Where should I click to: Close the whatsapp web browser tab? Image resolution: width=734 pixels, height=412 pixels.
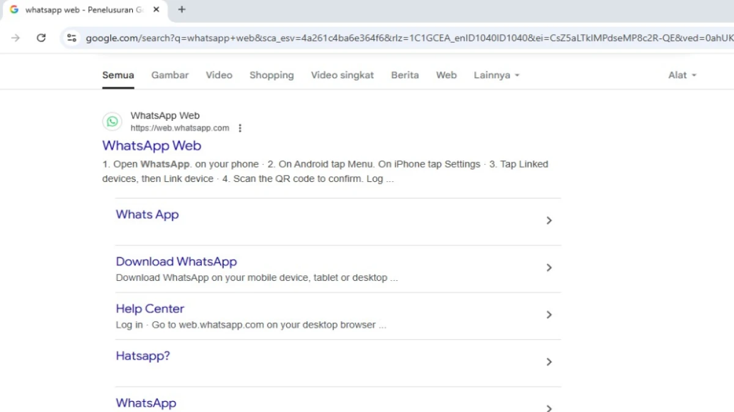[x=157, y=10]
